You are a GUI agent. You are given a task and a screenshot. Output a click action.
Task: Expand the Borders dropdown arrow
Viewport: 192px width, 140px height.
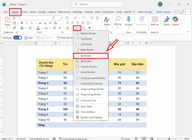click(79, 28)
